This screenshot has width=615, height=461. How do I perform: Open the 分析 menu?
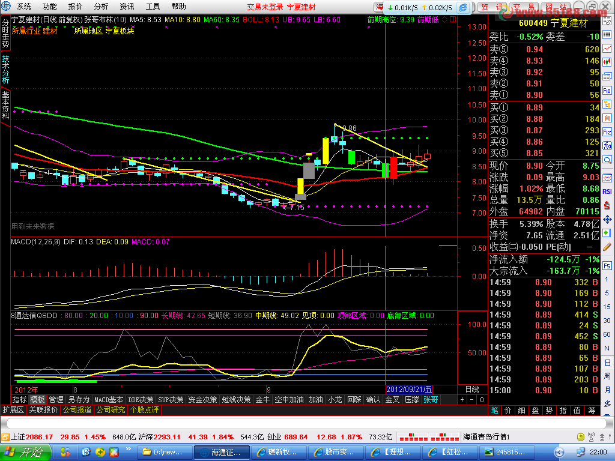click(x=101, y=6)
